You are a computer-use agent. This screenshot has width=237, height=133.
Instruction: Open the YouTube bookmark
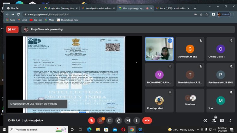(x=36, y=20)
